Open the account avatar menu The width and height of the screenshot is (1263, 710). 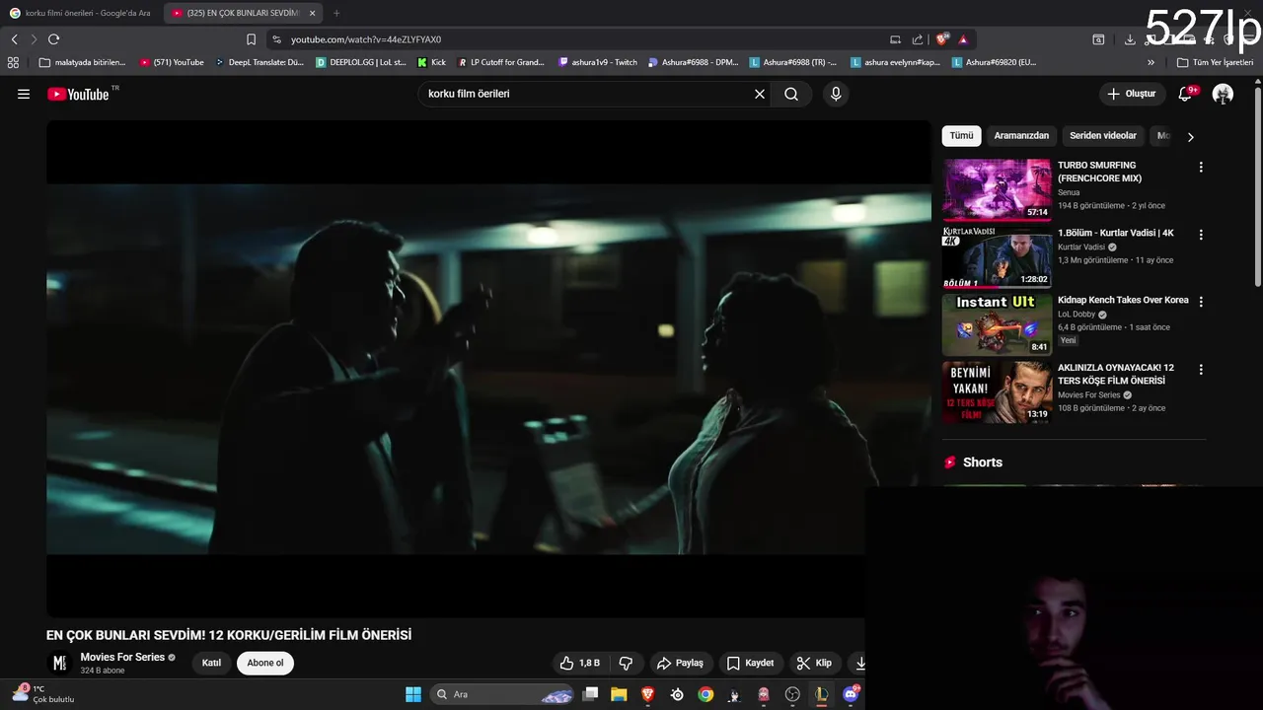coord(1223,94)
